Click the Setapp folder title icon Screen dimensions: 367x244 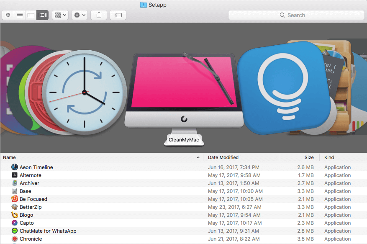pos(143,5)
